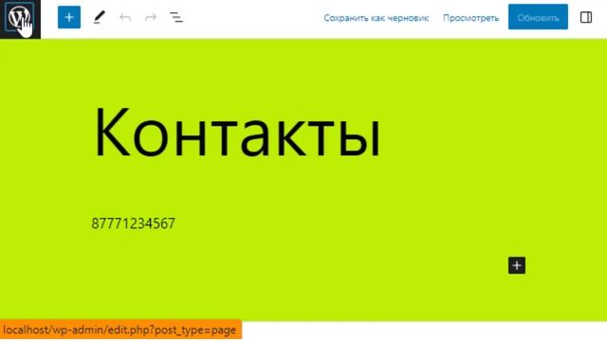Add a block with black plus button
This screenshot has height=341, width=607.
coord(517,265)
